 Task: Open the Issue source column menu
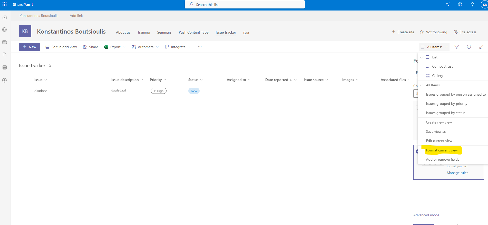(x=316, y=80)
